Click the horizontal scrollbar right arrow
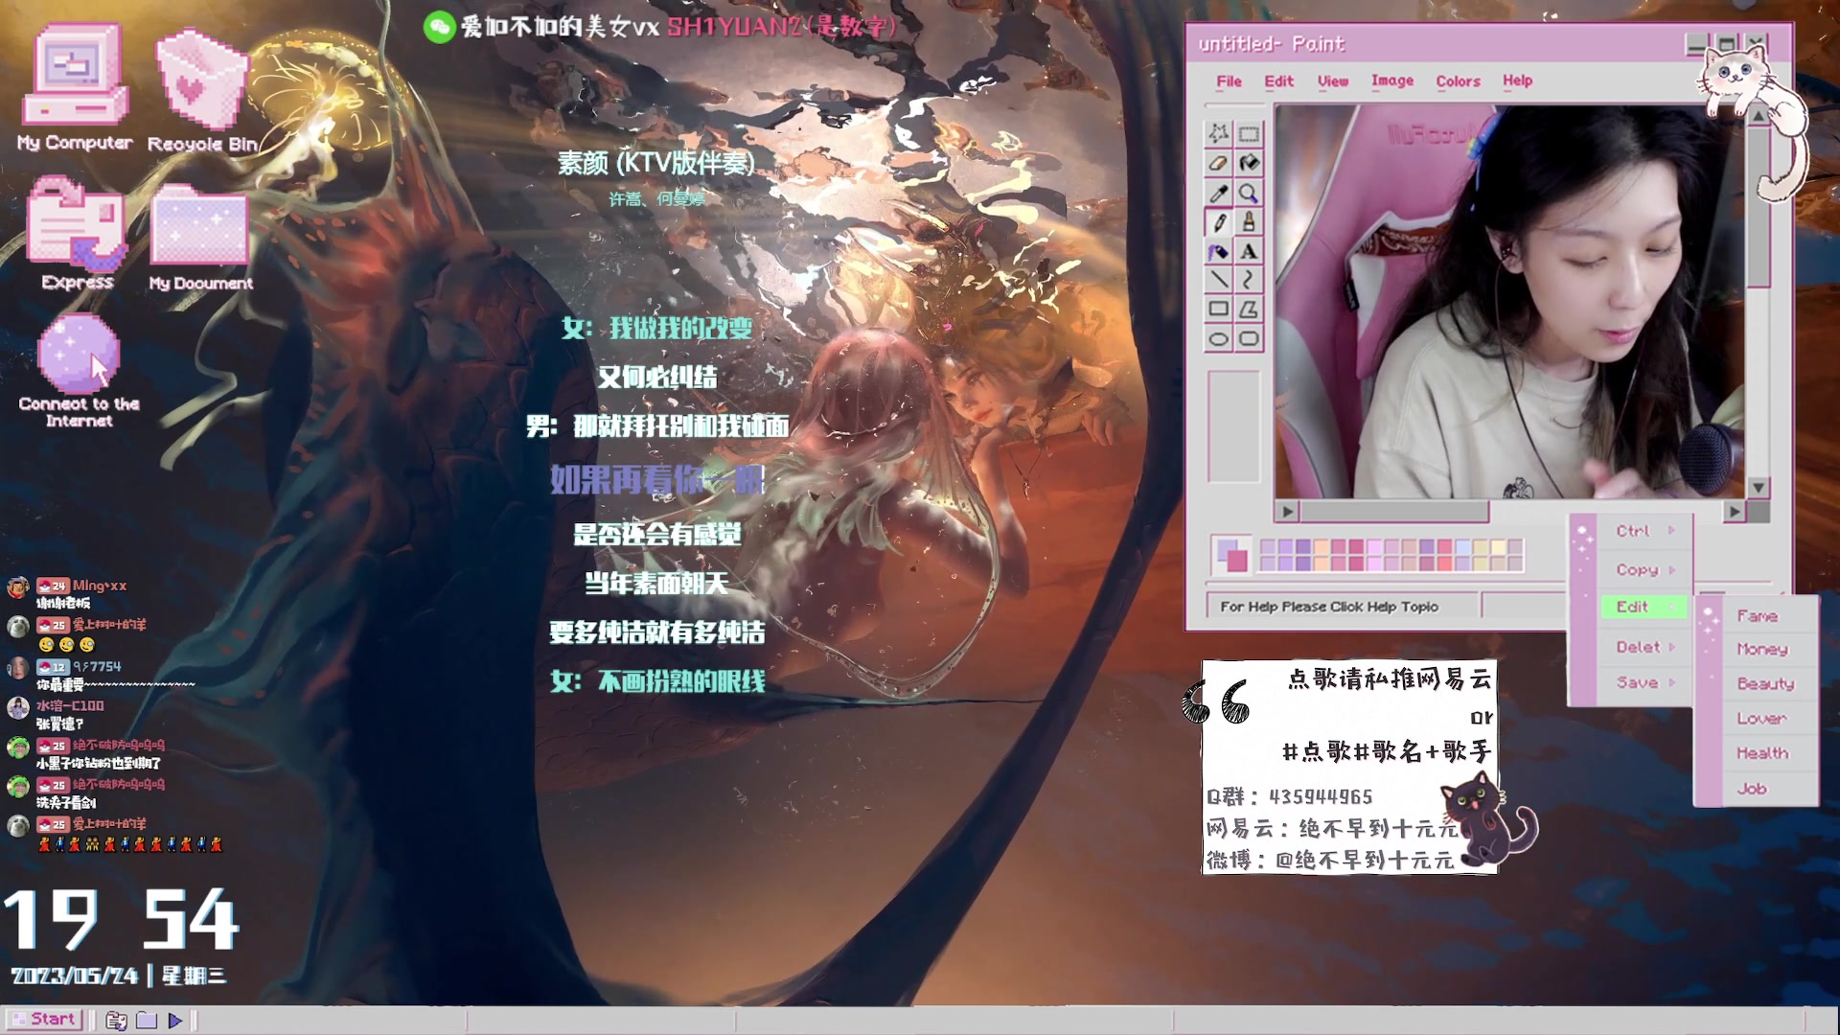Screen dimensions: 1840x1035 point(1734,512)
